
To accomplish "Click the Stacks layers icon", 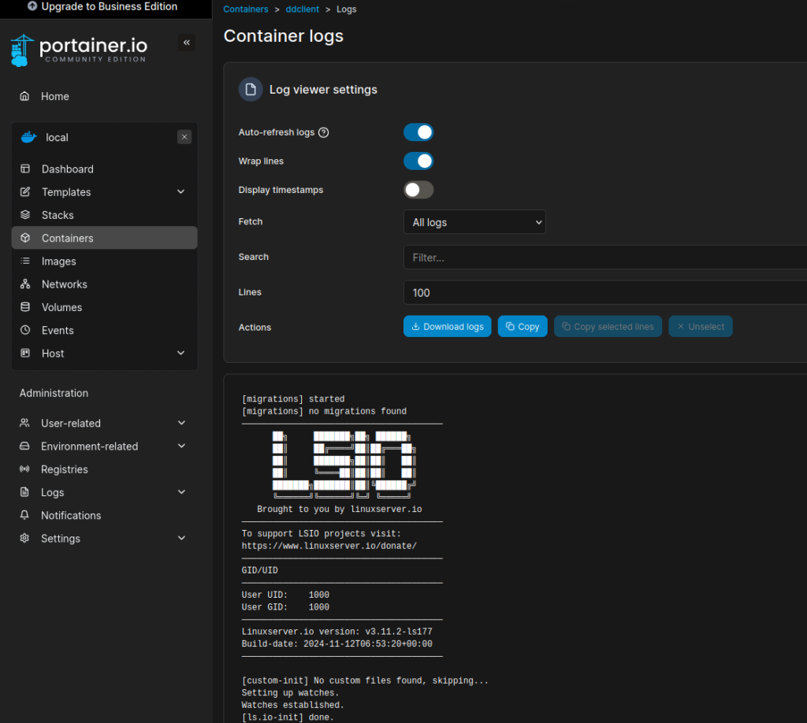I will point(24,215).
